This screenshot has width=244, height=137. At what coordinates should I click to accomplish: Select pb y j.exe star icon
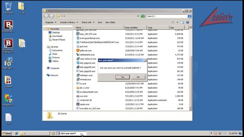(78, 88)
